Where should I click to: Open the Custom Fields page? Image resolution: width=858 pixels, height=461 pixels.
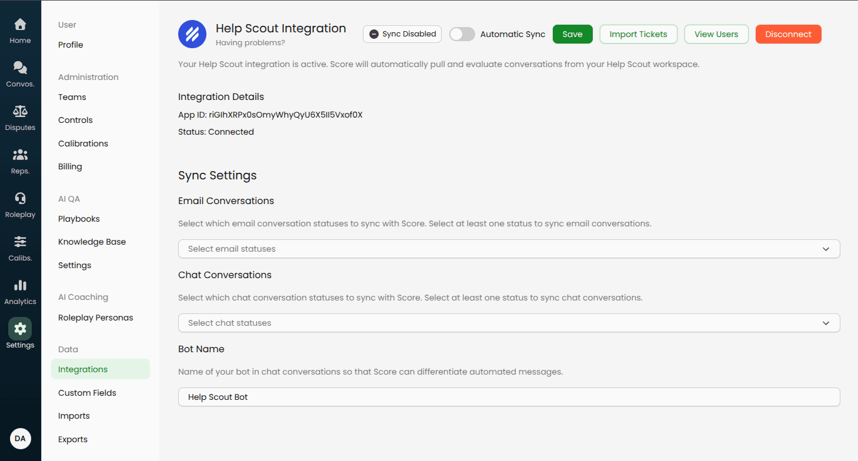87,393
